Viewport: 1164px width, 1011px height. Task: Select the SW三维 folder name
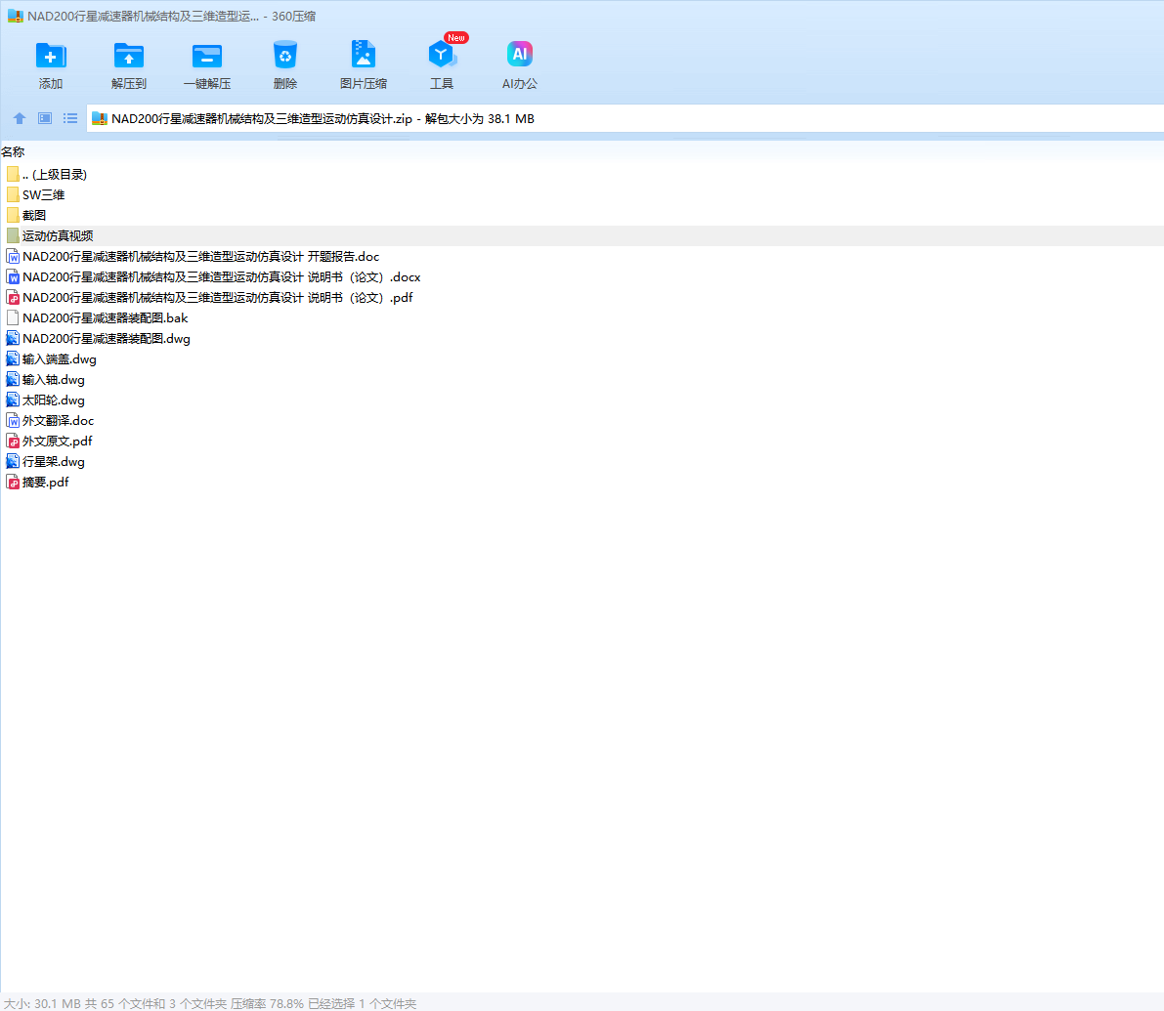[43, 194]
